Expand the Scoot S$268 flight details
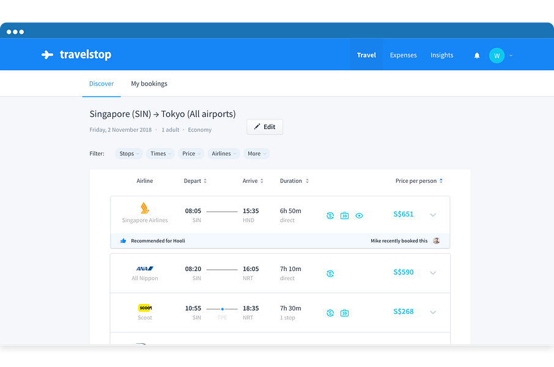This screenshot has width=554, height=367. pos(433,312)
